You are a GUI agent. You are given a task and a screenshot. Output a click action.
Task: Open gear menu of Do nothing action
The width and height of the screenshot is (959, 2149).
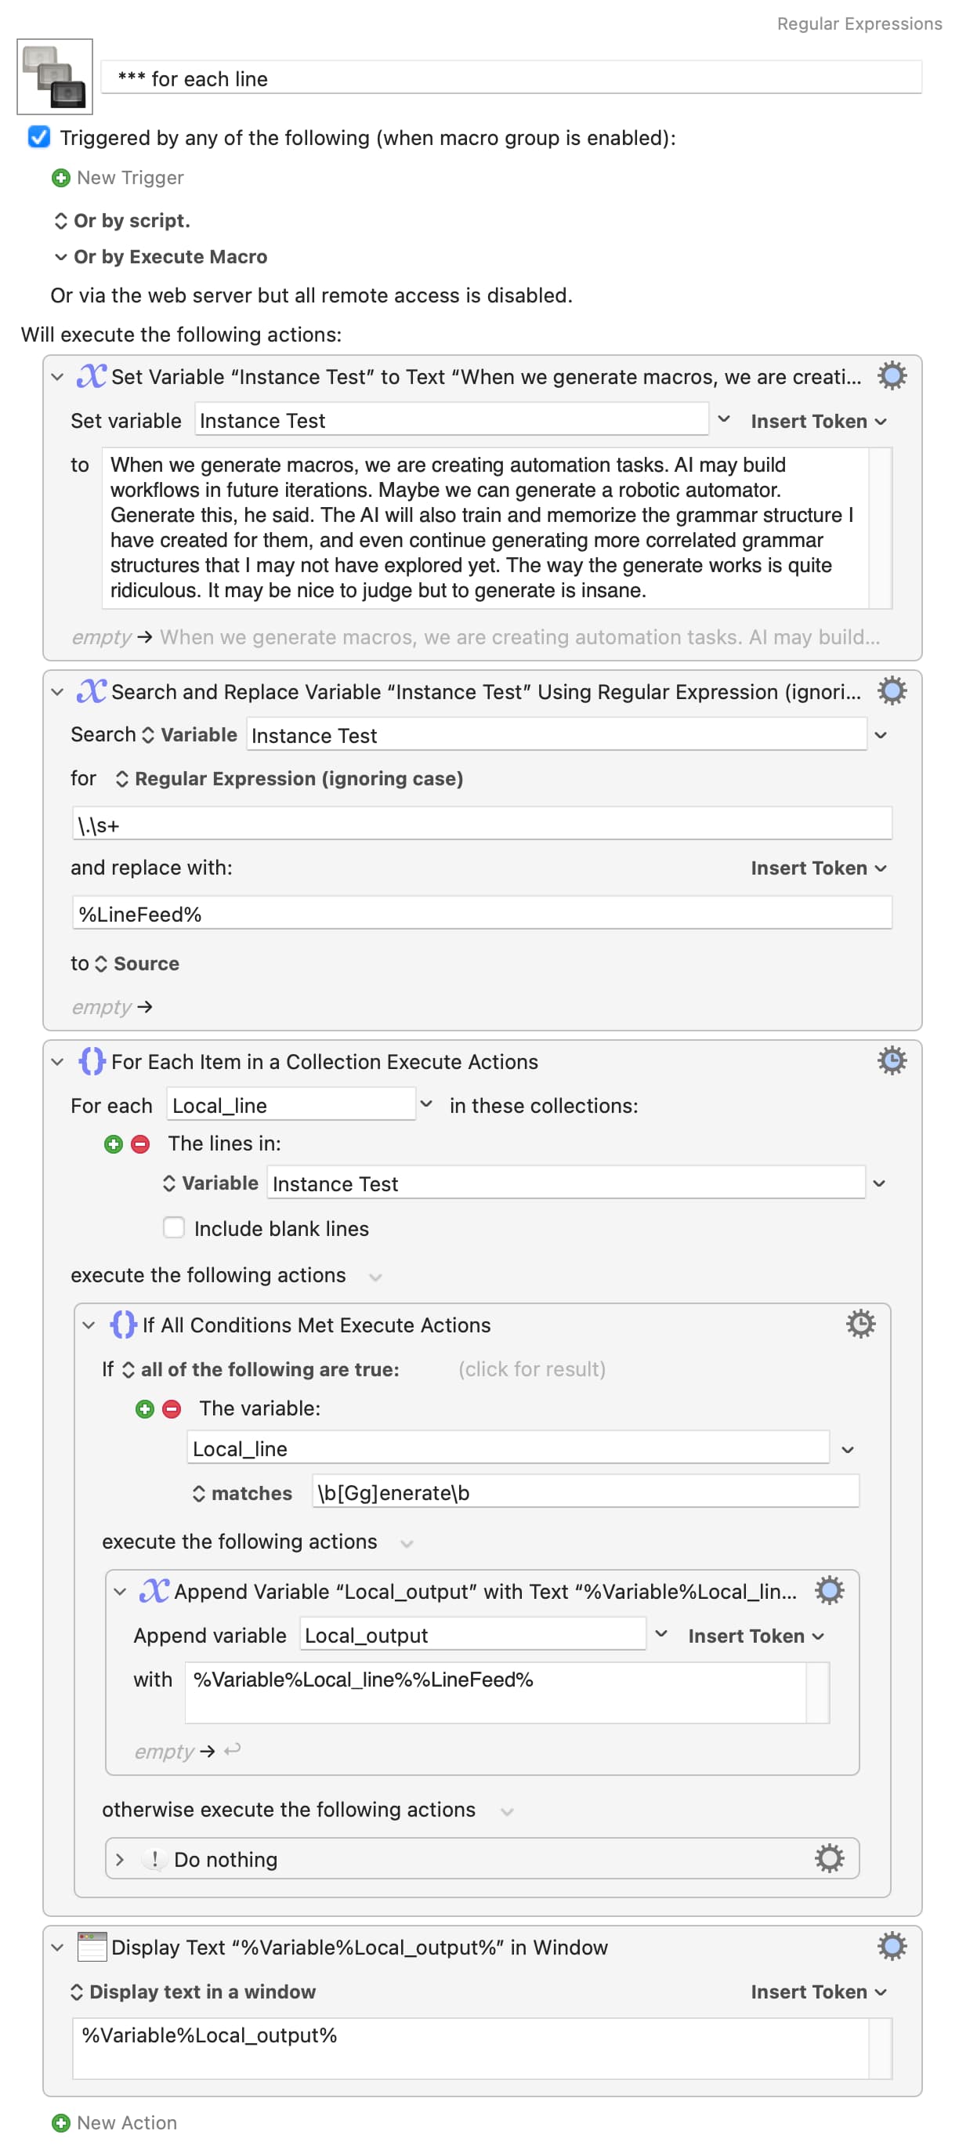click(x=829, y=1858)
